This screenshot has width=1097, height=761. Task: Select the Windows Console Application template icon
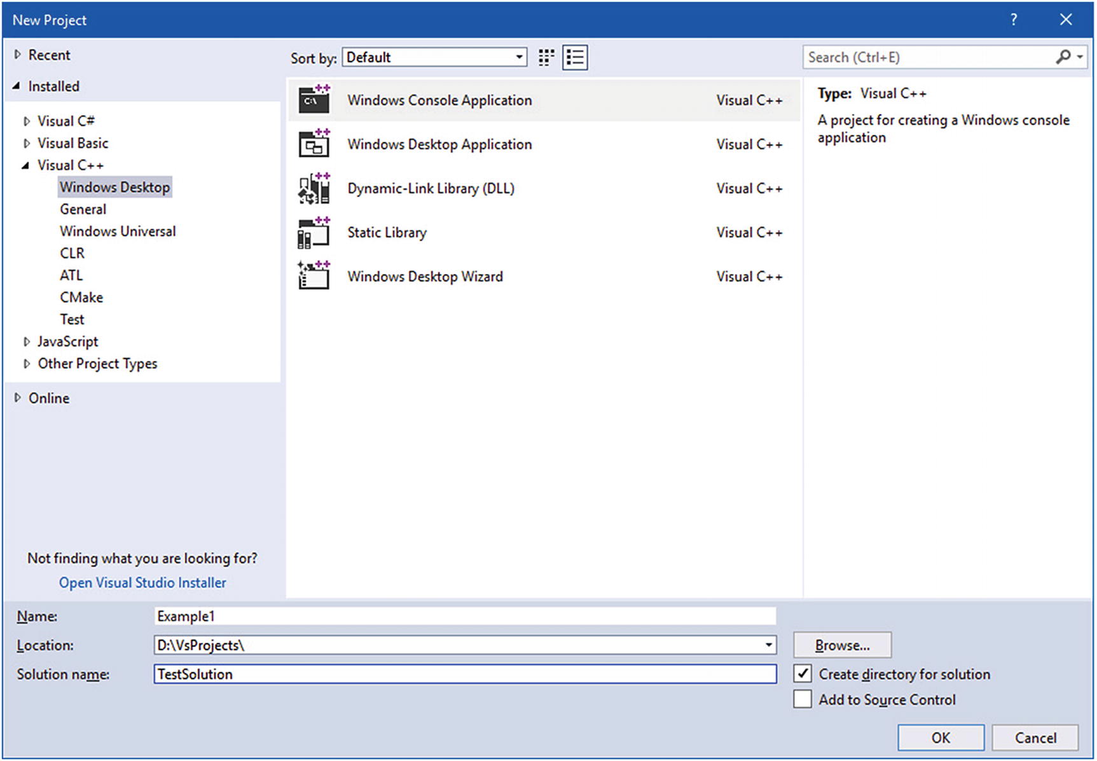point(314,100)
